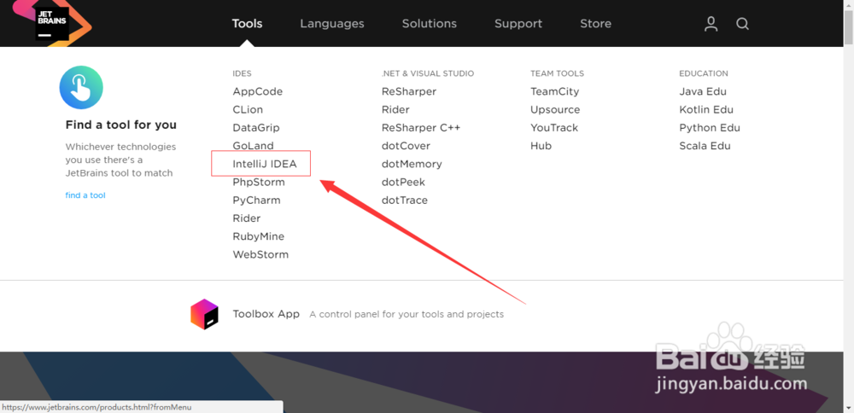
Task: Click the Toolbox App link
Action: coord(266,314)
